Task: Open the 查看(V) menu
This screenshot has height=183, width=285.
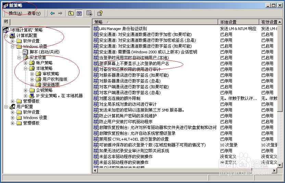Action: (x=34, y=13)
